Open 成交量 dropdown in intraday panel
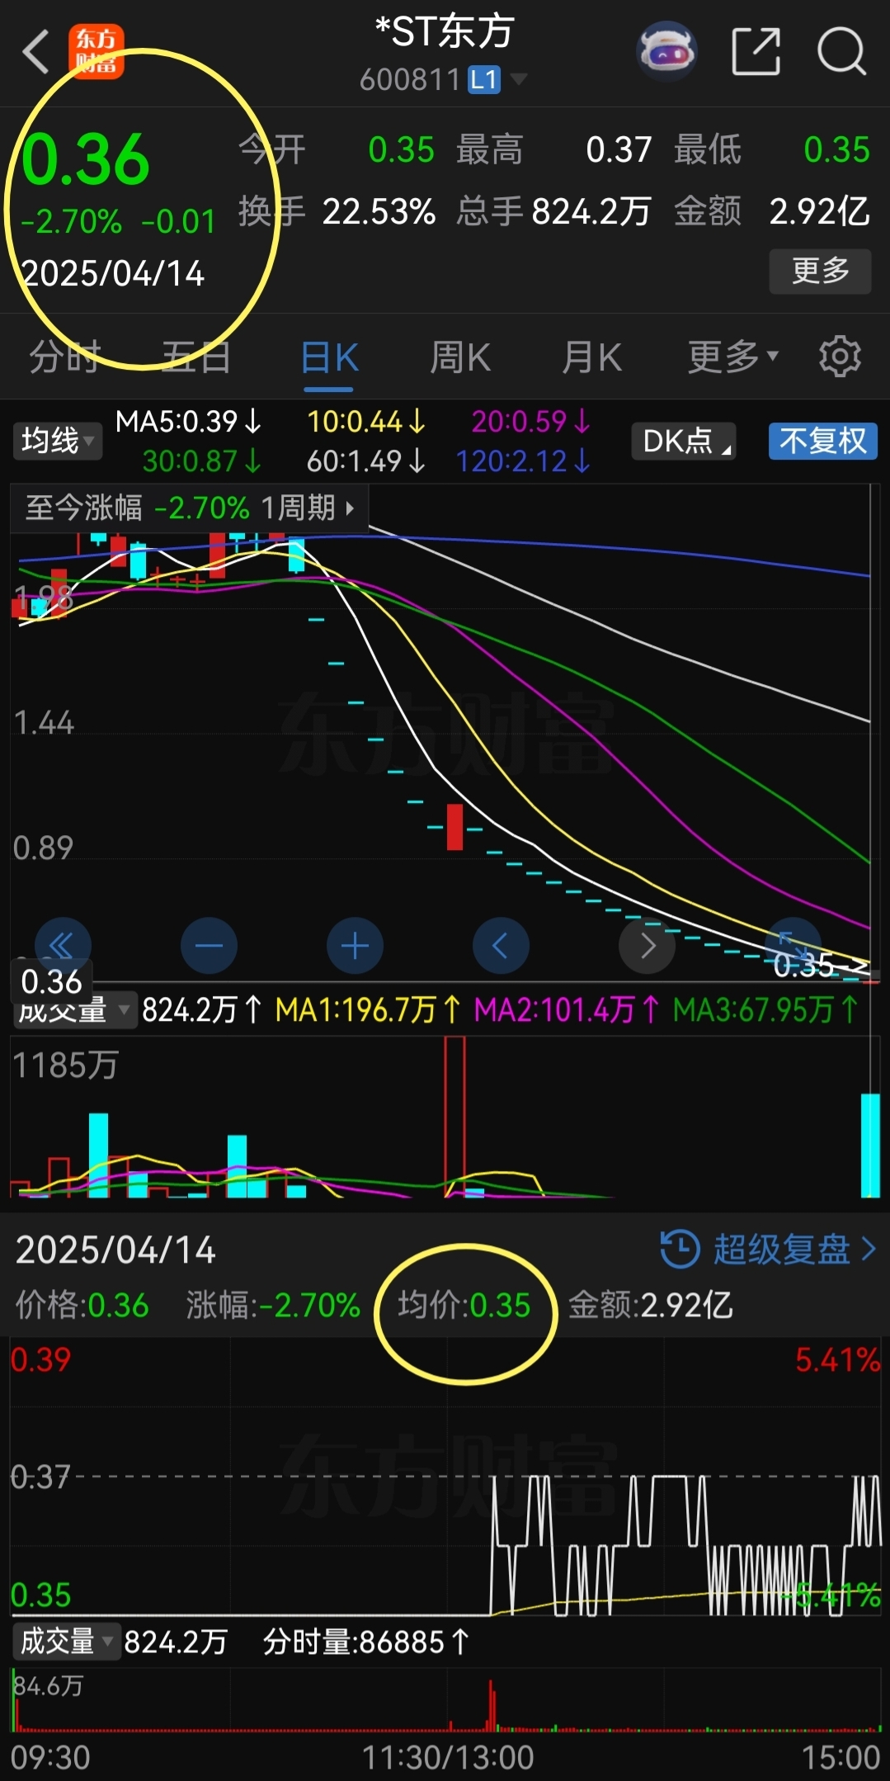Viewport: 890px width, 1781px height. pos(66,1642)
